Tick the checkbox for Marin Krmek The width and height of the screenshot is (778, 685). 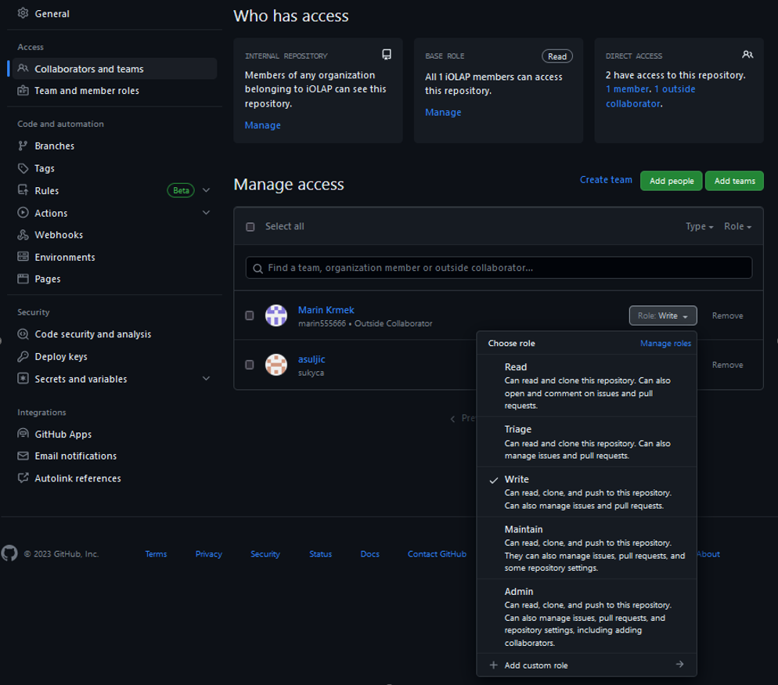pyautogui.click(x=250, y=315)
